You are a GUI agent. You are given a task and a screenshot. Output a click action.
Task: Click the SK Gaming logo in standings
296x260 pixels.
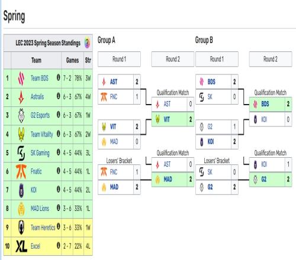21,153
